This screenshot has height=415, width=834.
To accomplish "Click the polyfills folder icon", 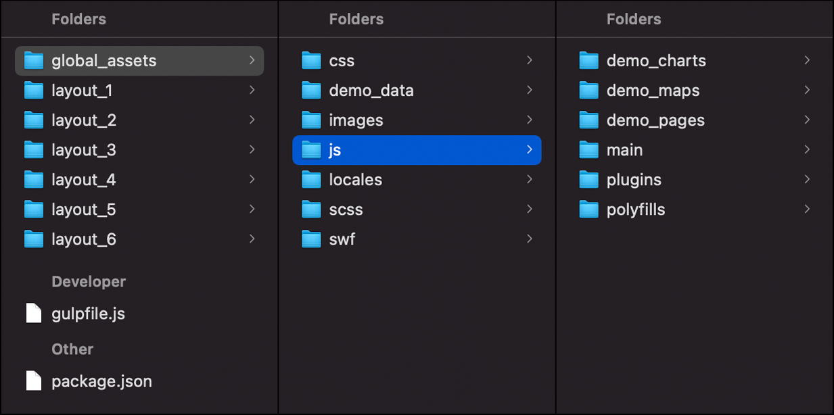I will pos(589,210).
